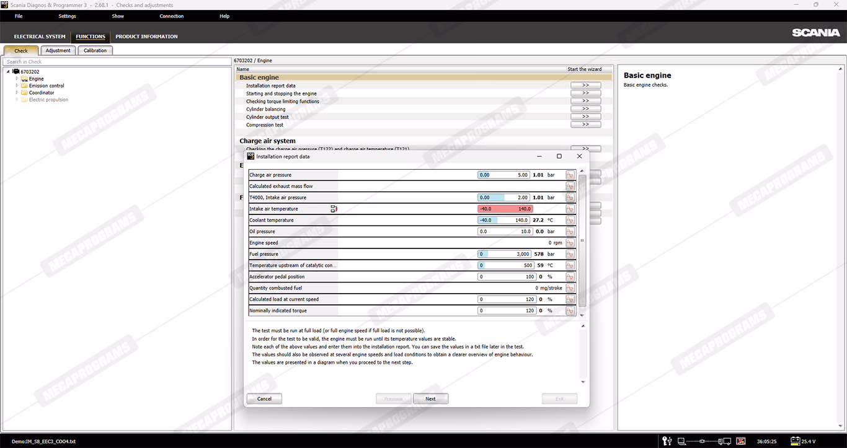Click the USB key icon in status bar
Viewport: 847px width, 448px height.
coord(667,441)
